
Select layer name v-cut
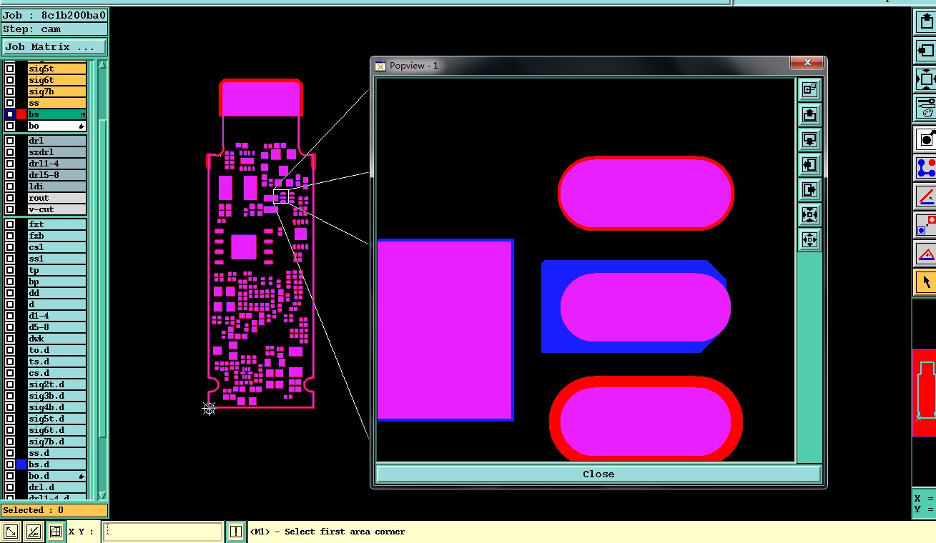click(57, 209)
